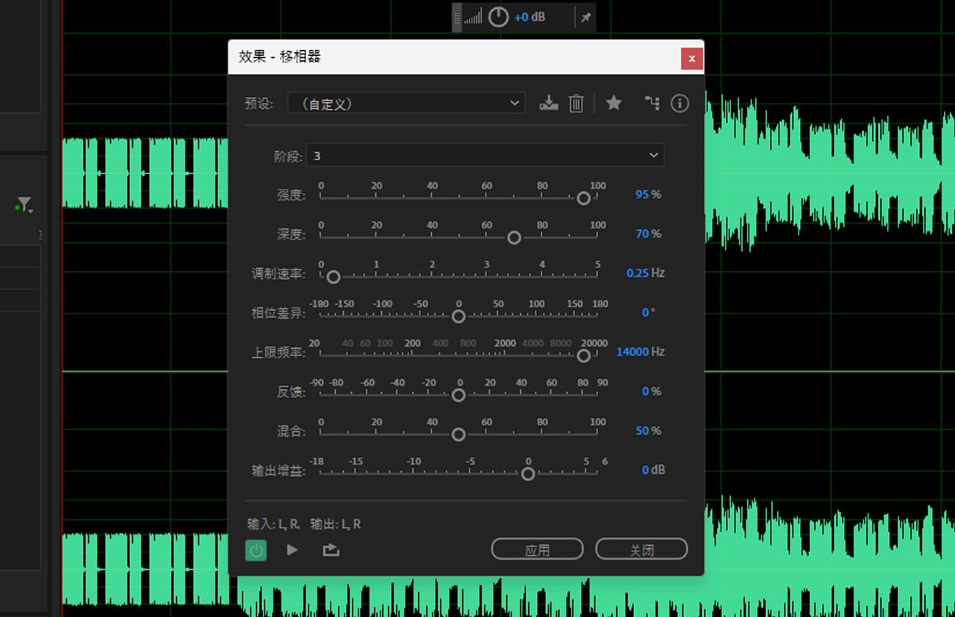Select the filter funnel icon on the left
Viewport: 955px width, 617px height.
(24, 206)
